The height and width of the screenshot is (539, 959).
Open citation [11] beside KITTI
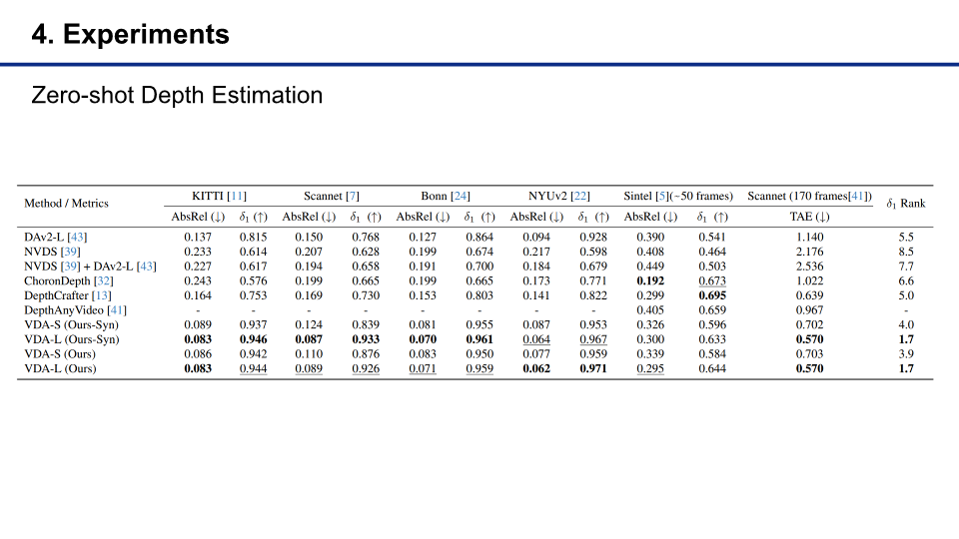coord(237,196)
